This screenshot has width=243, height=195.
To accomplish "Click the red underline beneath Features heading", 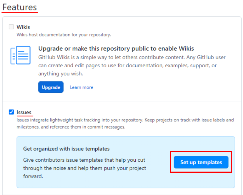I will pos(20,12).
